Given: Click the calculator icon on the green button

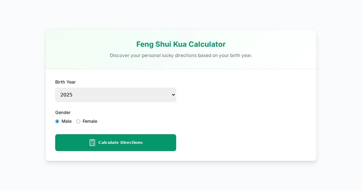Looking at the screenshot, I should [x=92, y=143].
